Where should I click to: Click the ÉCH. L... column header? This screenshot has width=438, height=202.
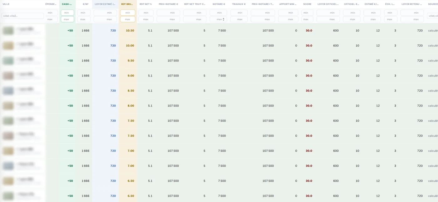click(x=390, y=4)
